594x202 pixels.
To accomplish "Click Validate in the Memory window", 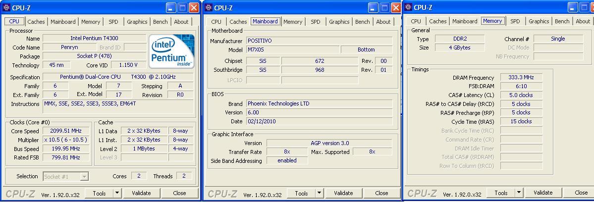I will 543,193.
